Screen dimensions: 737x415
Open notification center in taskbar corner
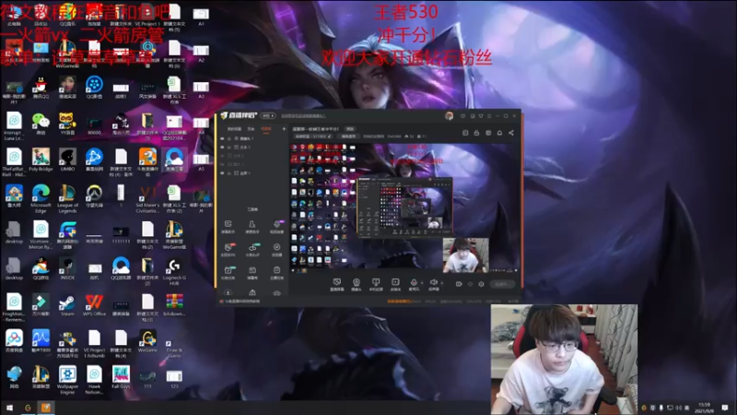(x=725, y=408)
